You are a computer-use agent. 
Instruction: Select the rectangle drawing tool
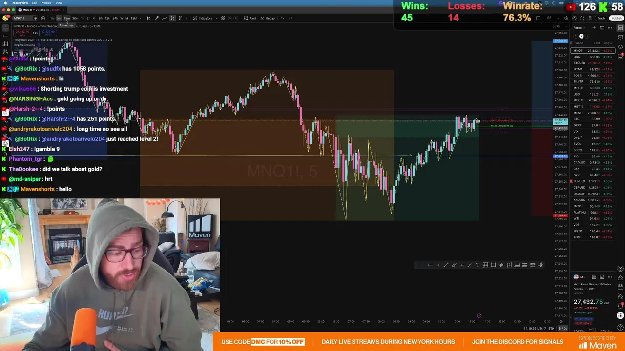click(493, 265)
